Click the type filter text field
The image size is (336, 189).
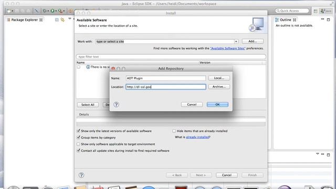[x=171, y=57]
